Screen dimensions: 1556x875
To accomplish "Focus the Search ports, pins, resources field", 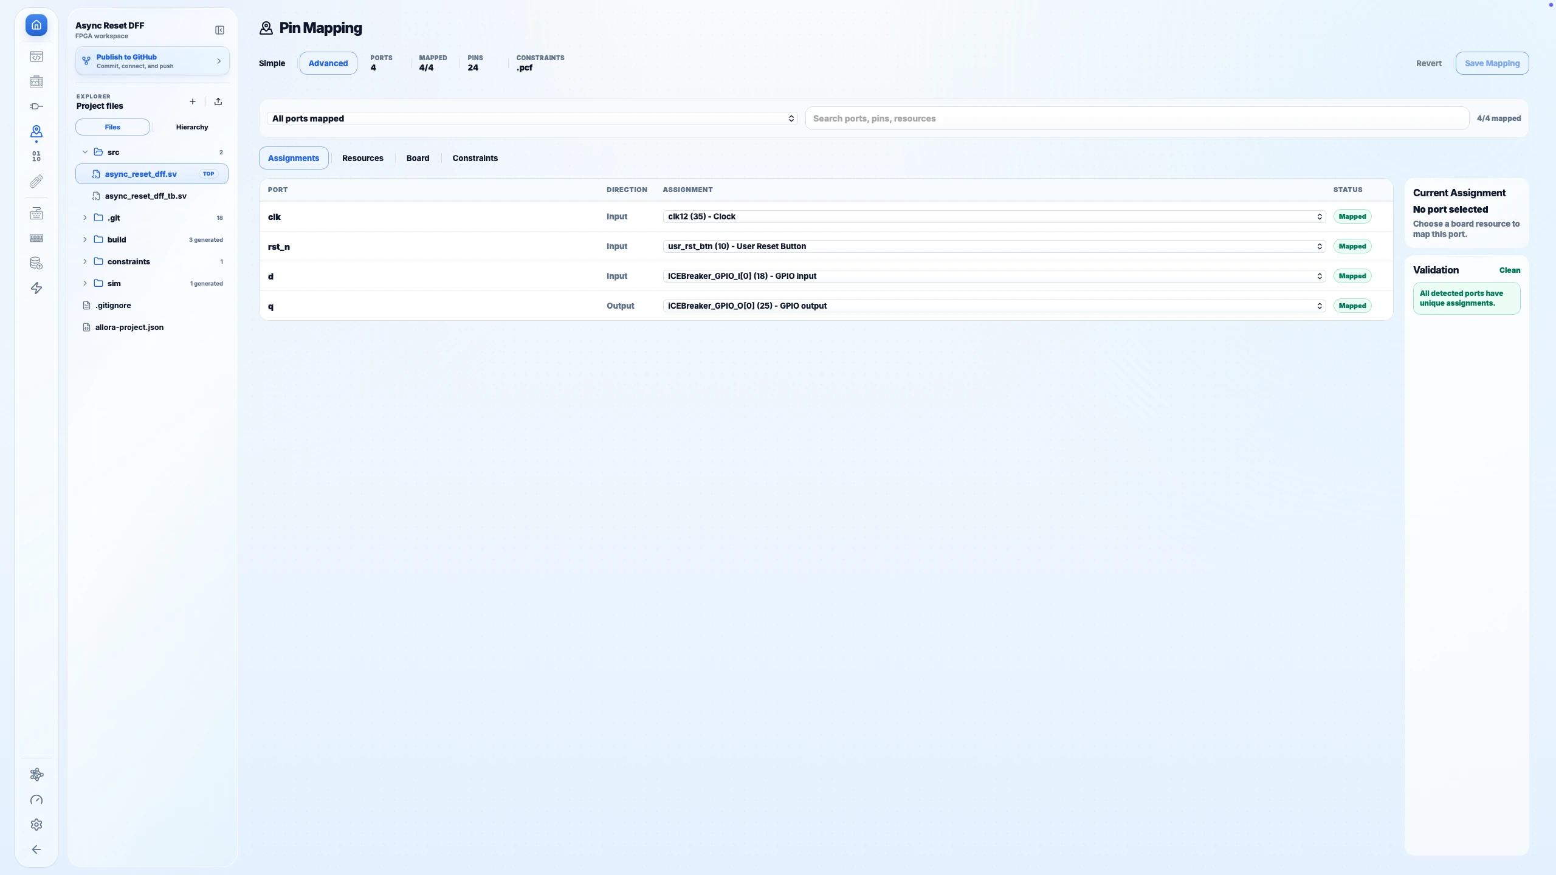I will [1137, 118].
